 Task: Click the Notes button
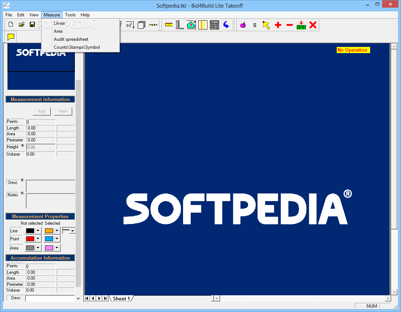tap(13, 195)
